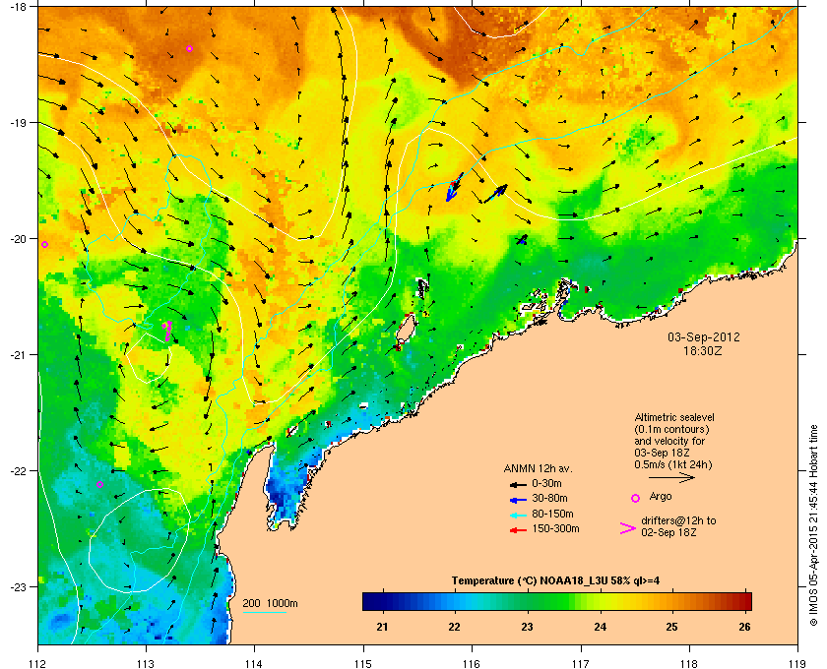Click the cyan 80-150m legend arrow
This screenshot has height=669, width=827.
coord(518,515)
